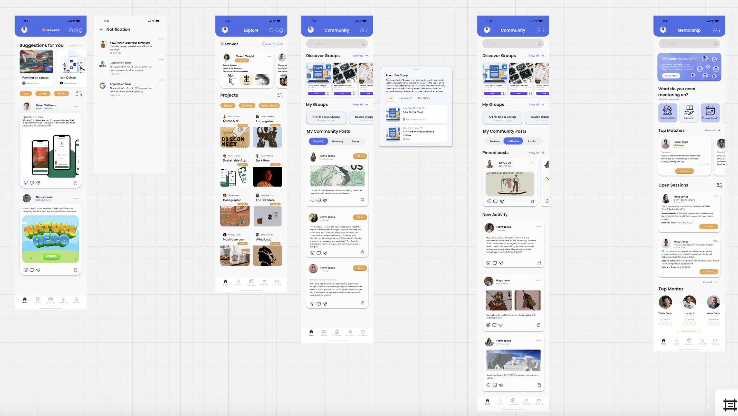Grab the drag handle of the About this Group sheet
This screenshot has height=416, width=738.
point(416,69)
